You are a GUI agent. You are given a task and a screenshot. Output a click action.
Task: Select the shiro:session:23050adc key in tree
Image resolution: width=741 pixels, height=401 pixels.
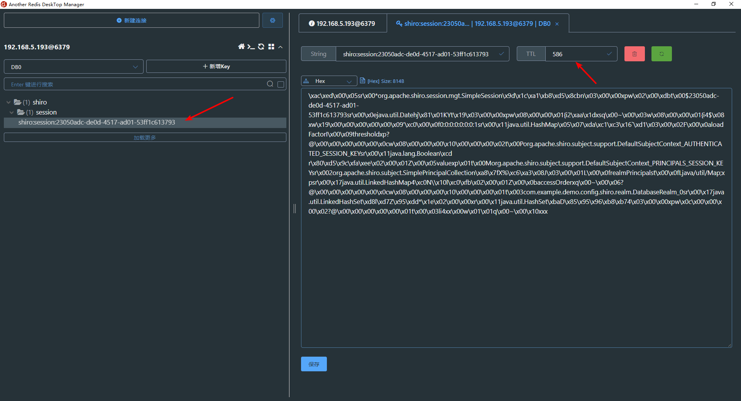pos(96,122)
